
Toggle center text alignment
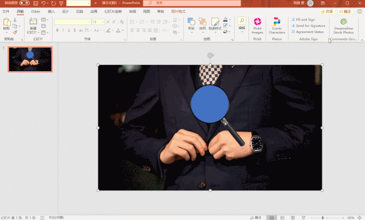click(x=138, y=30)
